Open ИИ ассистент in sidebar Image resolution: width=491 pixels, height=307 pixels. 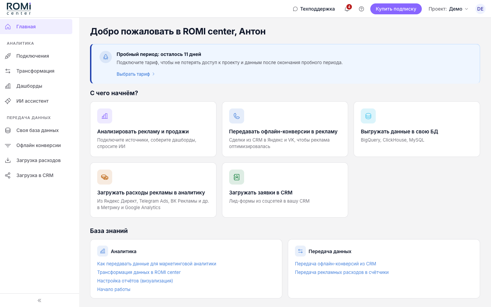36,101
